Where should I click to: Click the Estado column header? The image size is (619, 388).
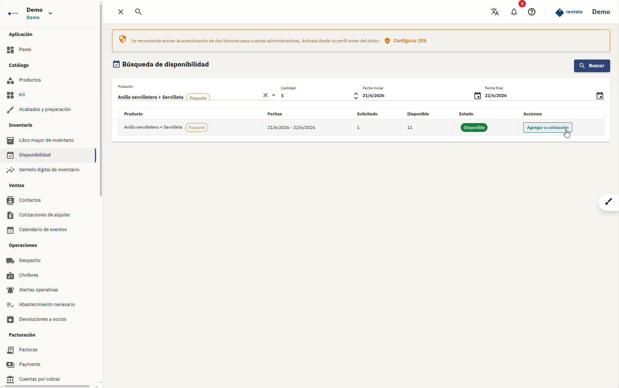pos(466,114)
